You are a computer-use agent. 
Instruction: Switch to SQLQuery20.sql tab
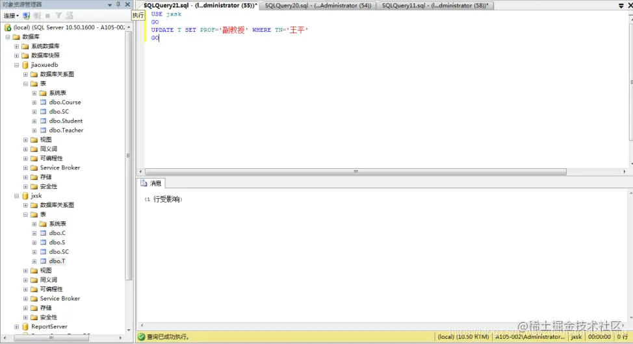tap(318, 6)
